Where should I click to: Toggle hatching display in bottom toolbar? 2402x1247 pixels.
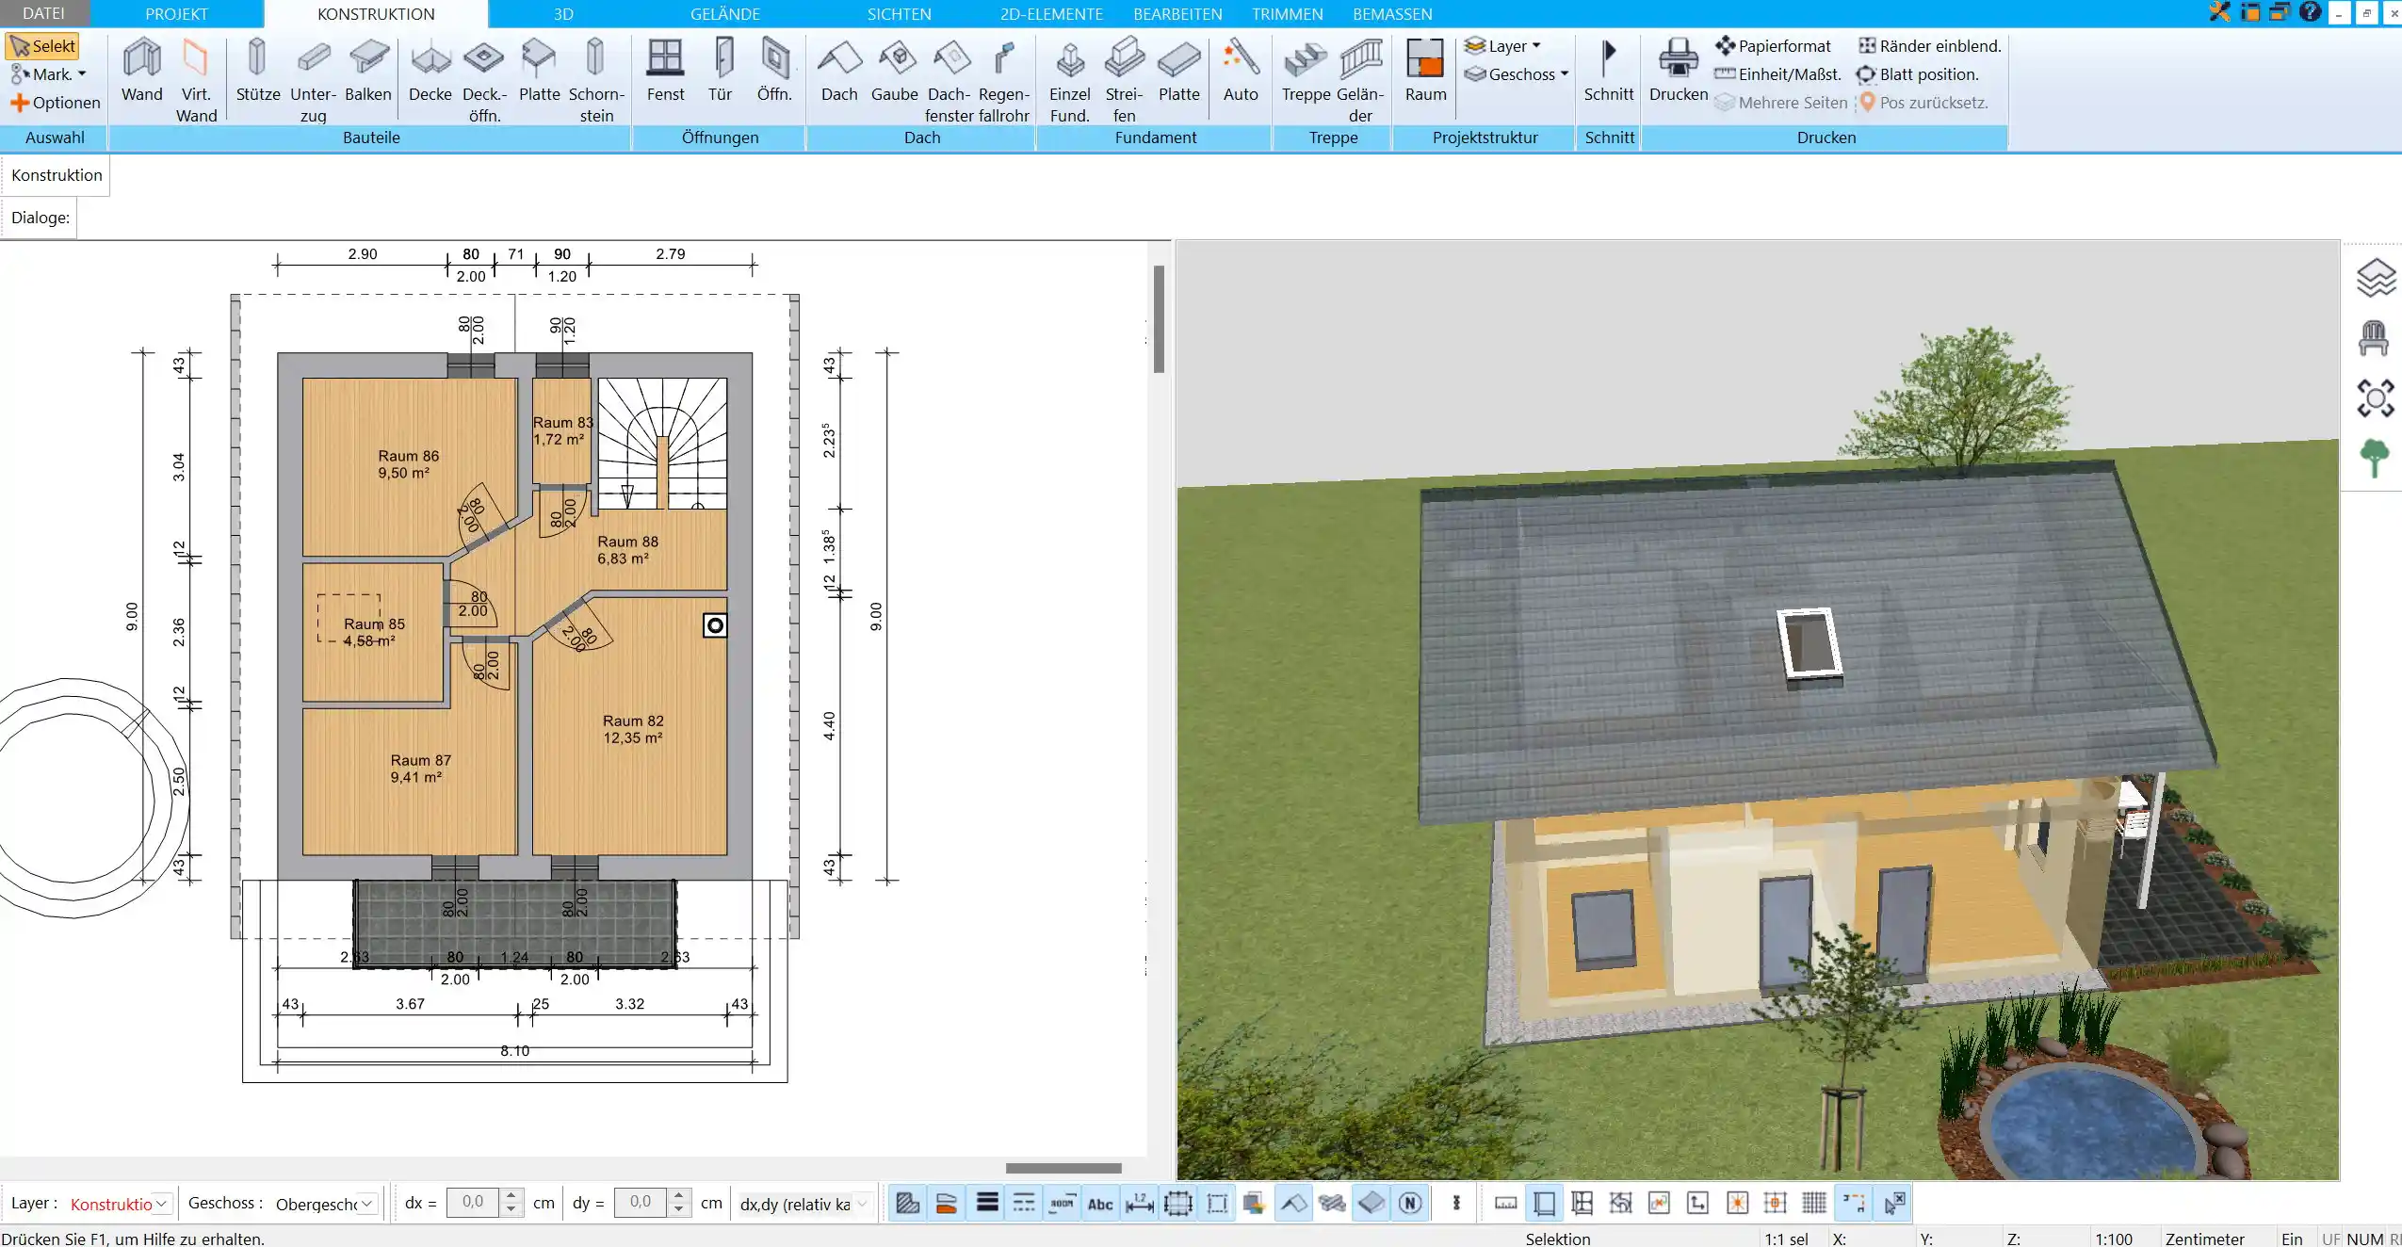coord(907,1203)
